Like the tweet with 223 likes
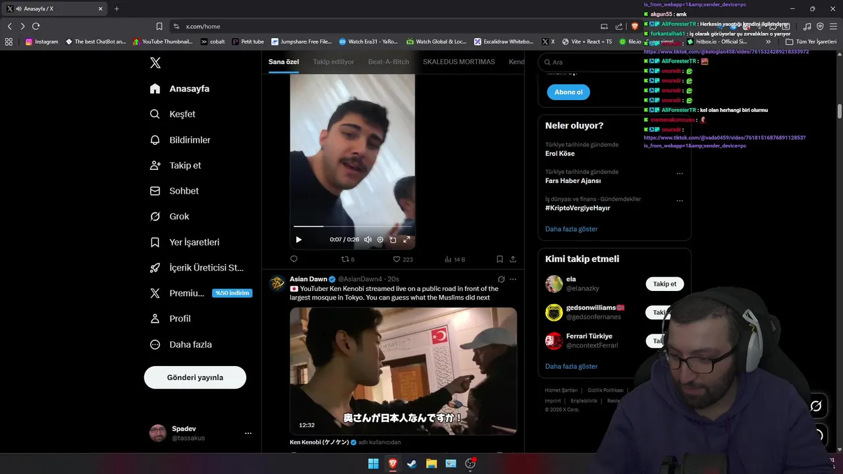Image resolution: width=843 pixels, height=474 pixels. 403,259
